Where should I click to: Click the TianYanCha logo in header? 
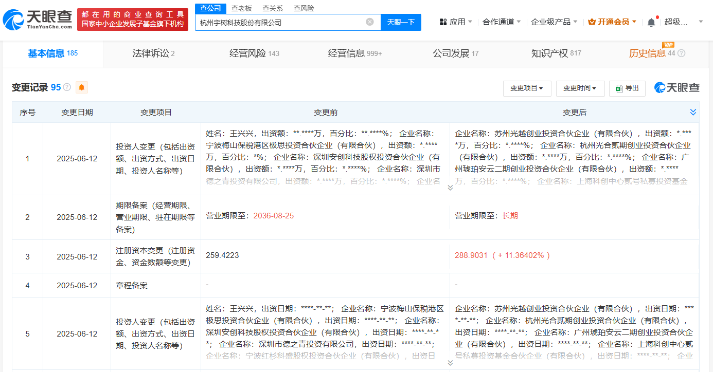tap(37, 20)
